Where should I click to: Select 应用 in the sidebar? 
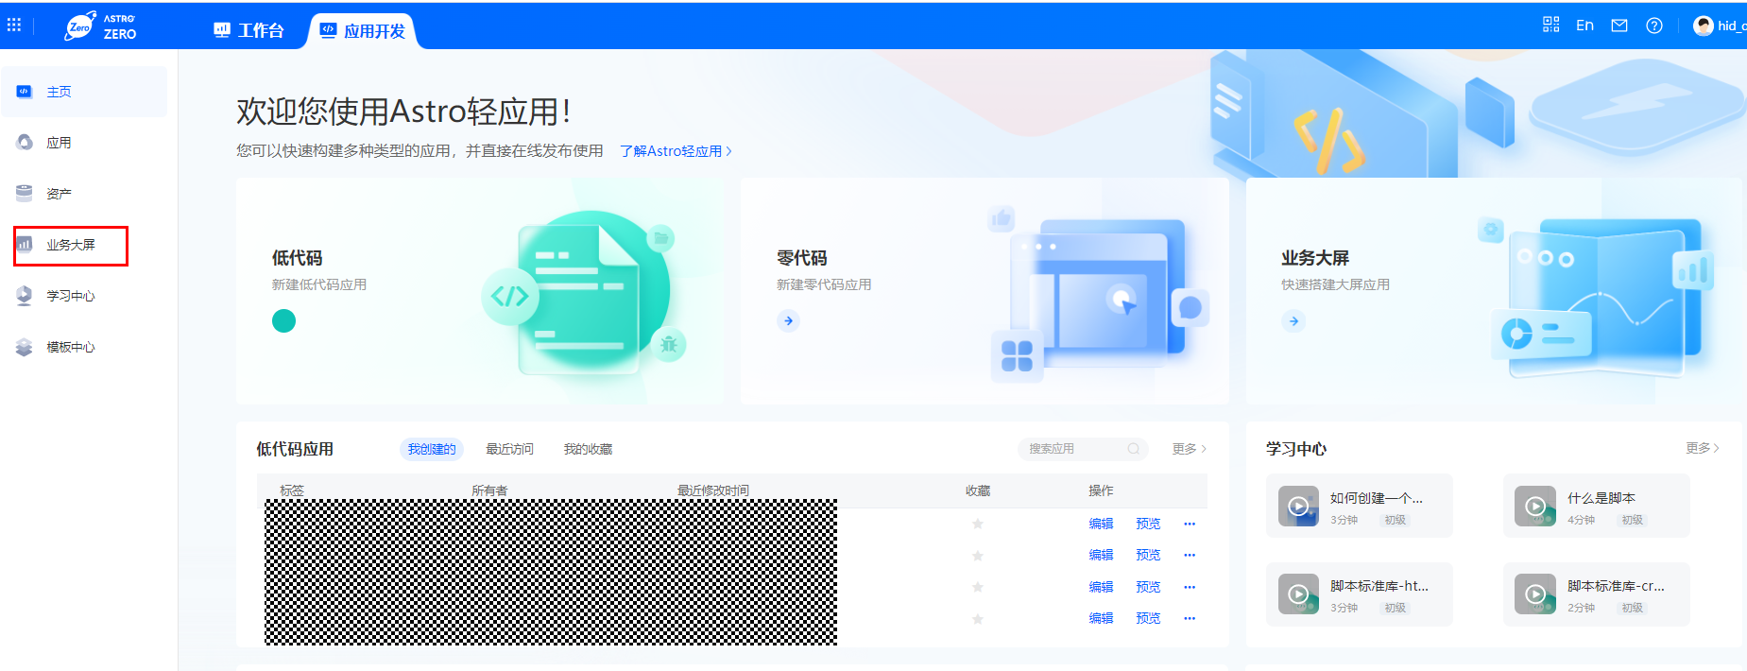84,143
